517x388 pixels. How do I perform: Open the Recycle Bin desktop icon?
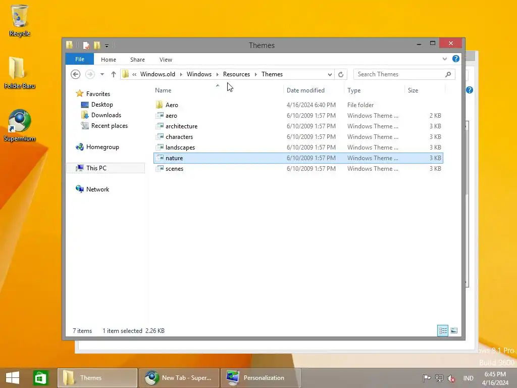coord(20,20)
